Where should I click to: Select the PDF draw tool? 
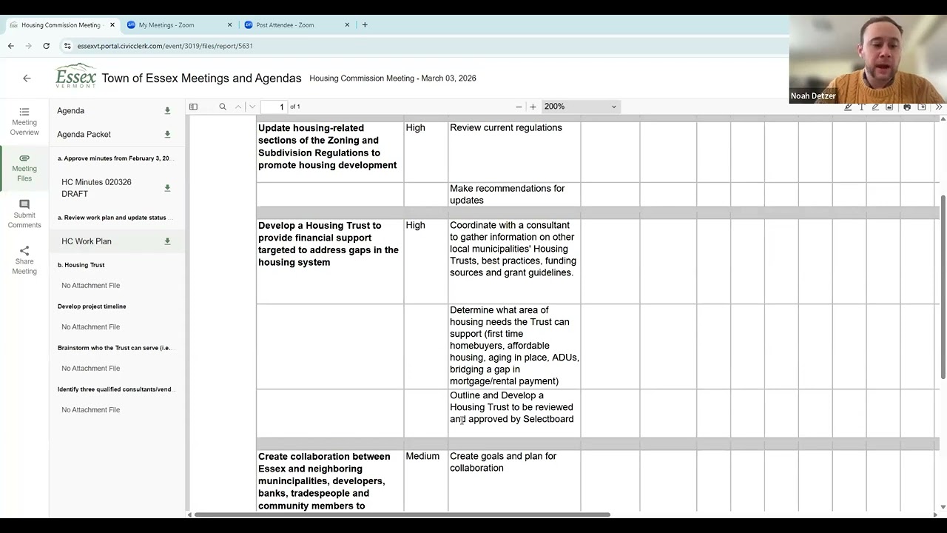click(x=875, y=107)
